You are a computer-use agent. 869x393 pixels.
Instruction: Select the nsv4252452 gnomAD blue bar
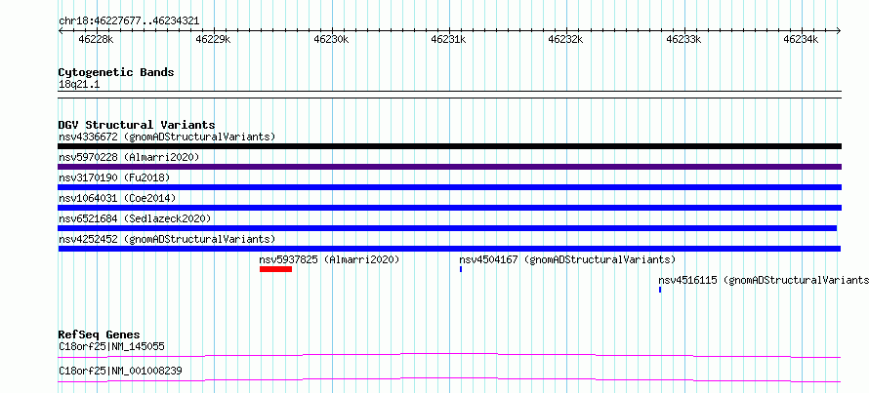click(x=449, y=249)
